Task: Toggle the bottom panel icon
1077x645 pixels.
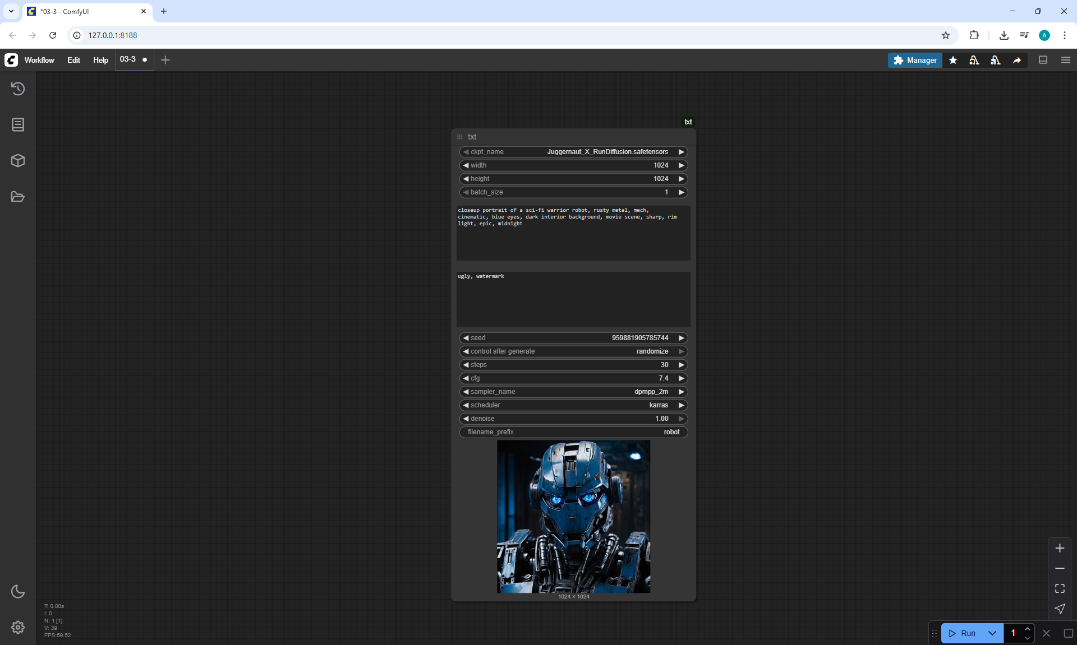Action: [1043, 60]
